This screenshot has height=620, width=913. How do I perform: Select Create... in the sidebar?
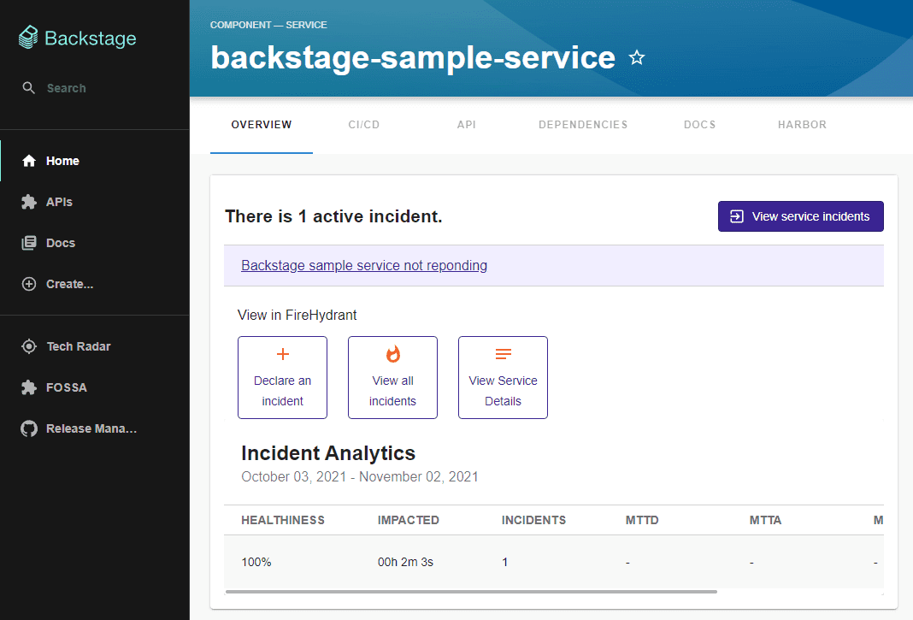click(x=95, y=284)
